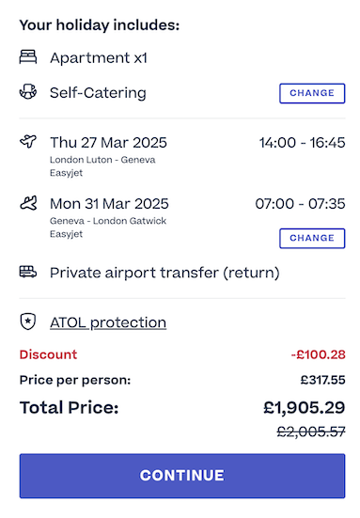Click the red Discount label
The height and width of the screenshot is (518, 360).
pos(48,354)
